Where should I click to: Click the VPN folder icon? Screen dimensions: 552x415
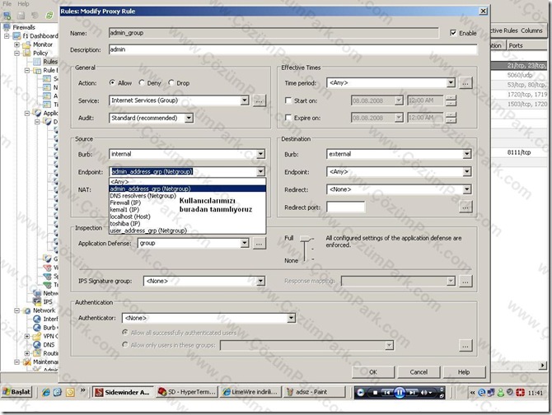coord(37,336)
